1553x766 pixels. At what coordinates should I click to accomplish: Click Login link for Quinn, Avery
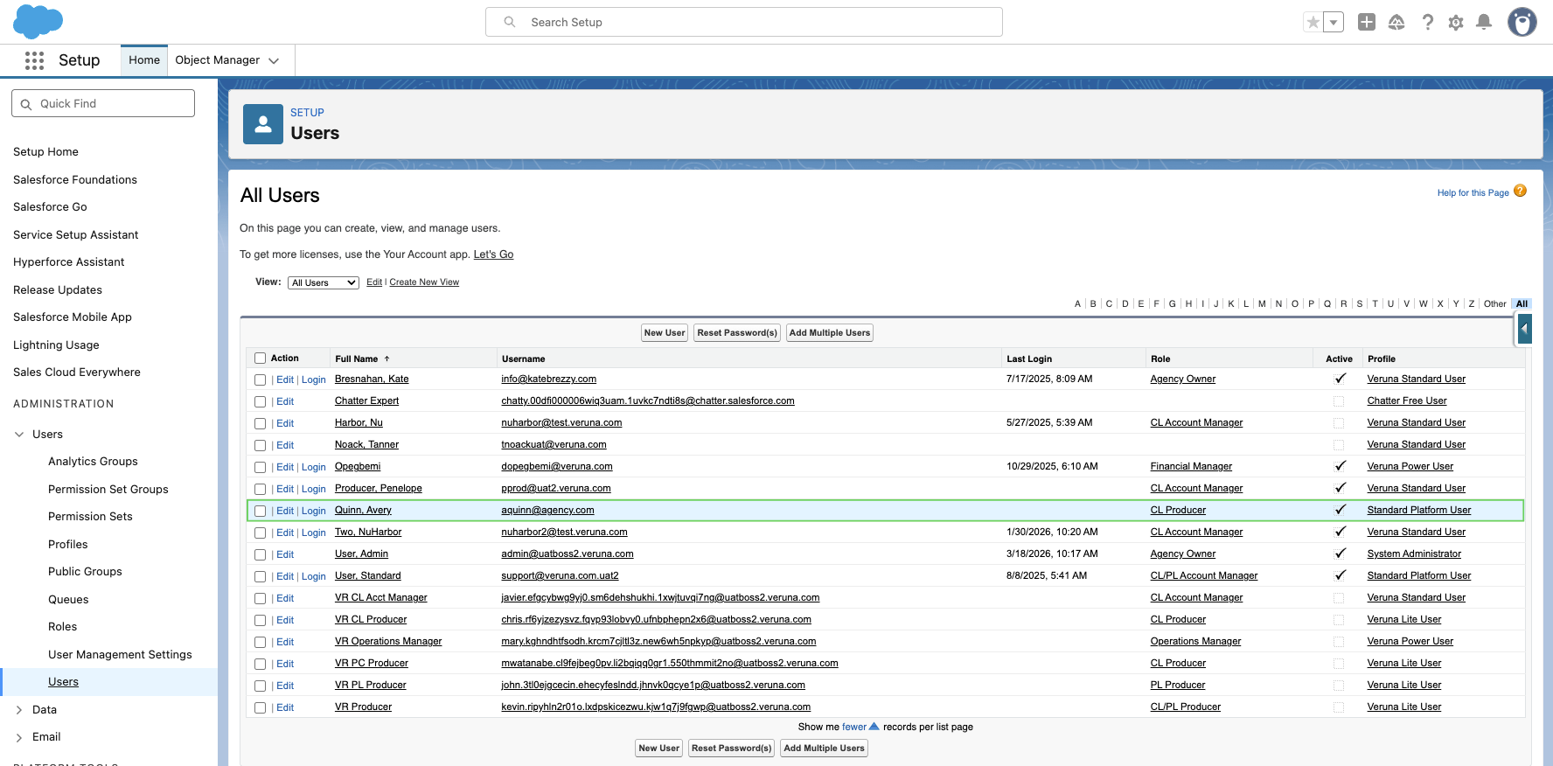(314, 511)
